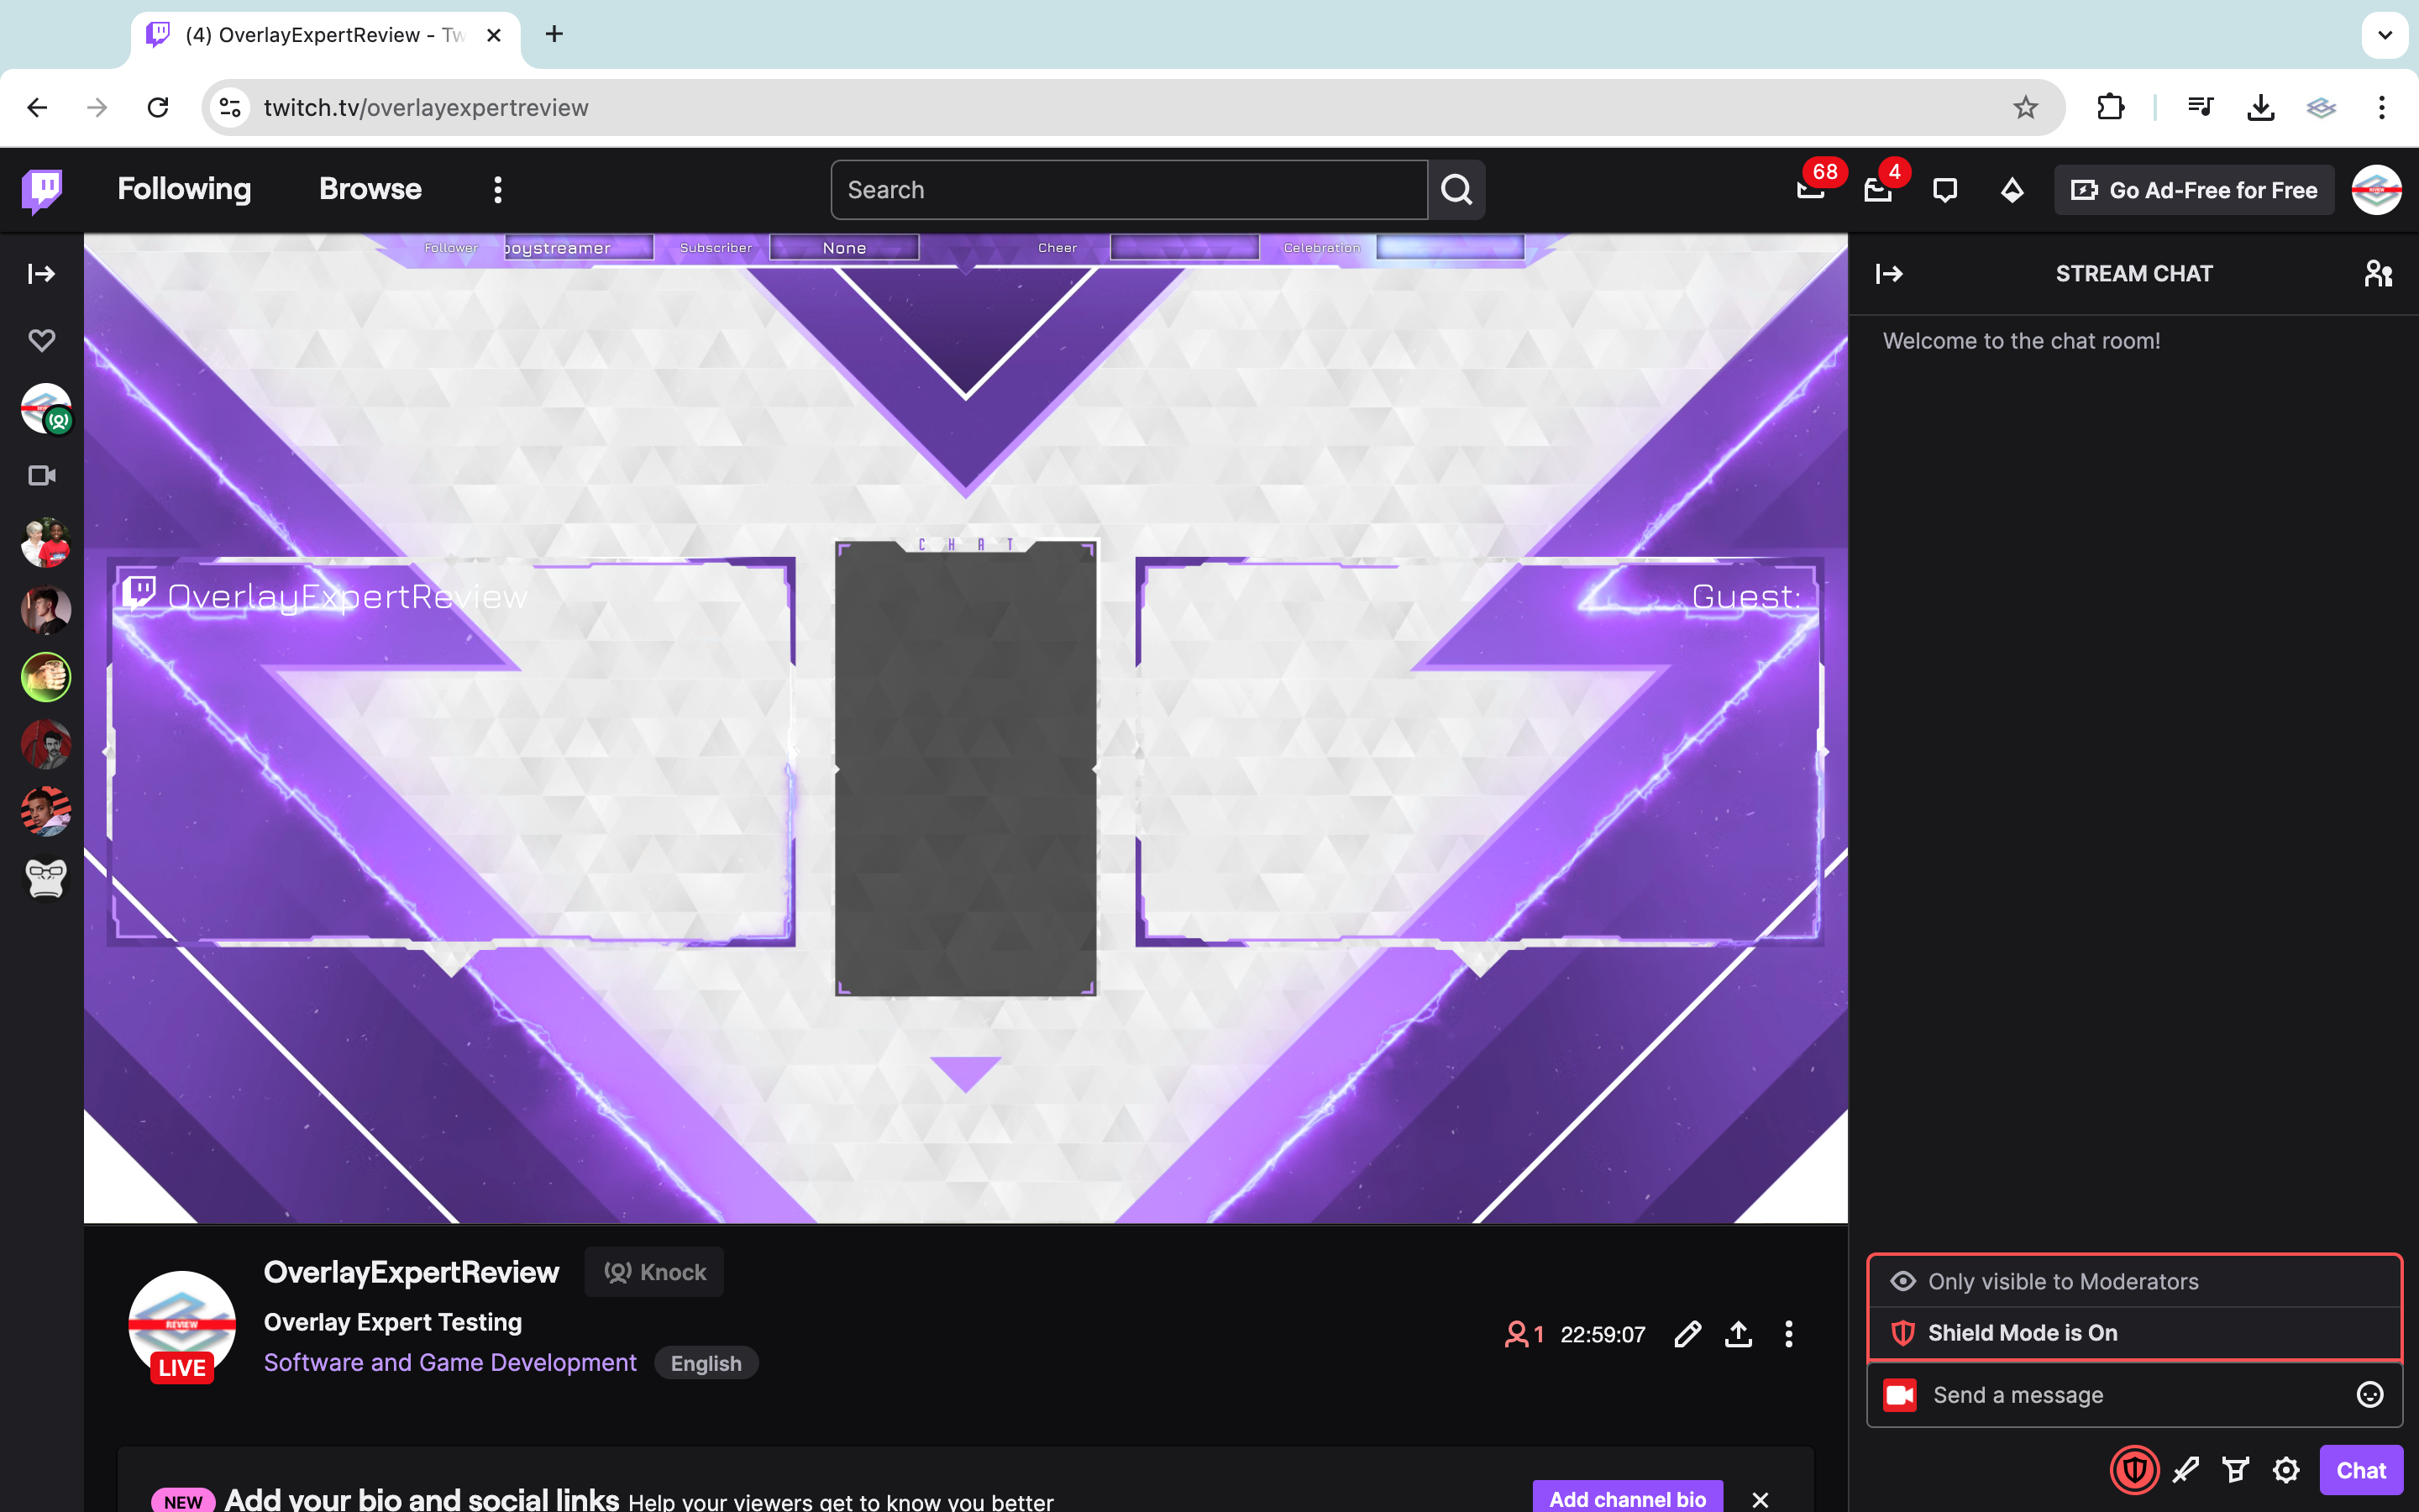2419x1512 pixels.
Task: Click the Twitch home logo
Action: pyautogui.click(x=42, y=189)
